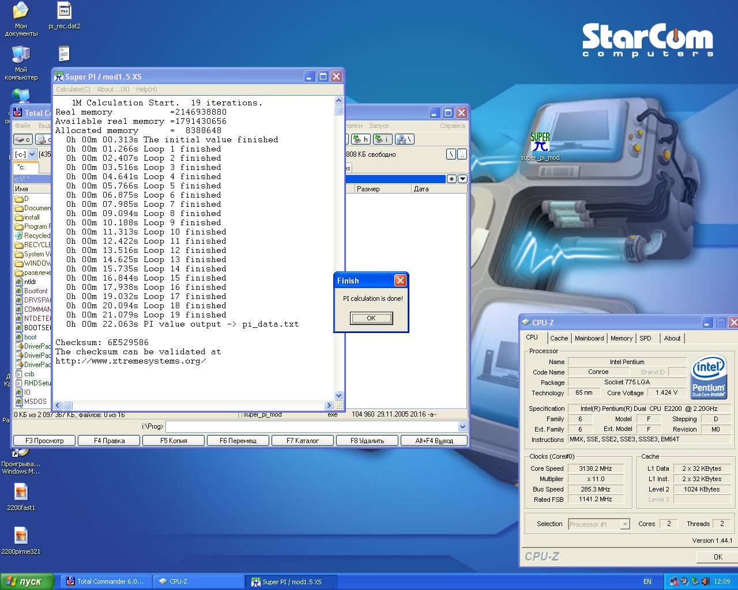The image size is (738, 590).
Task: Click the network drive backslash button
Action: 404,139
